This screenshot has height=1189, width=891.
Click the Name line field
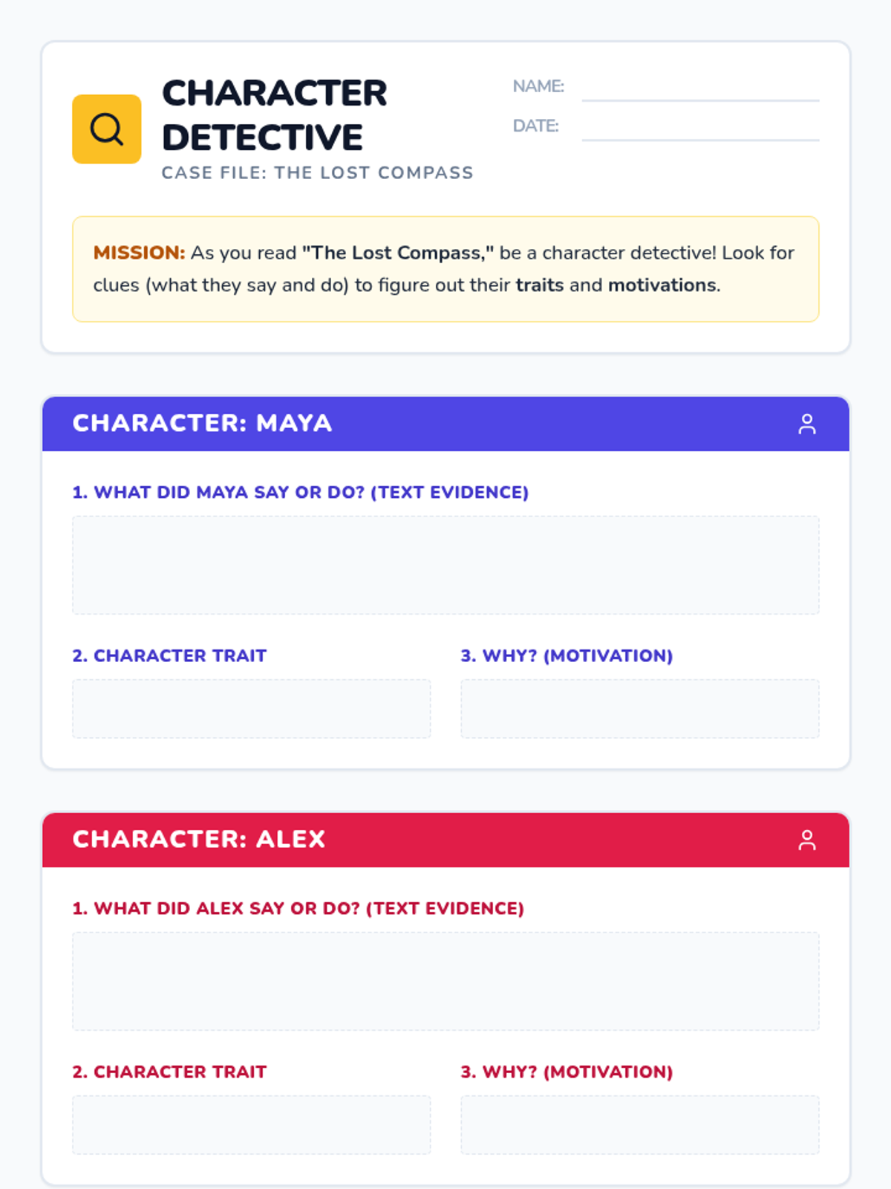(700, 89)
